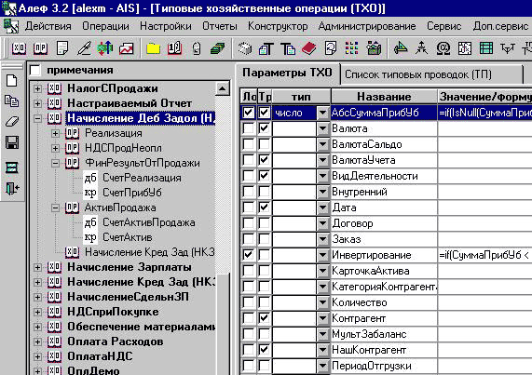This screenshot has height=375, width=532.
Task: Click the тип column header
Action: click(301, 97)
